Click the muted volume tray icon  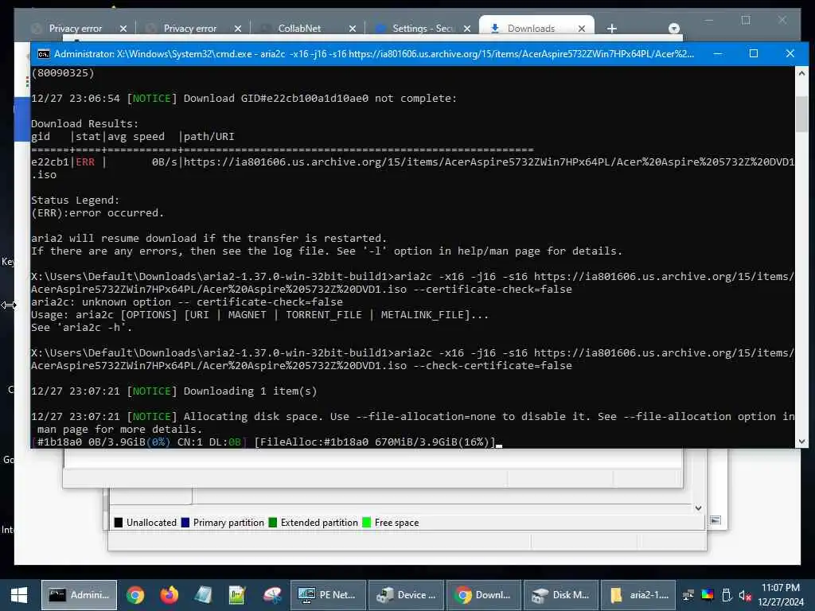point(745,595)
